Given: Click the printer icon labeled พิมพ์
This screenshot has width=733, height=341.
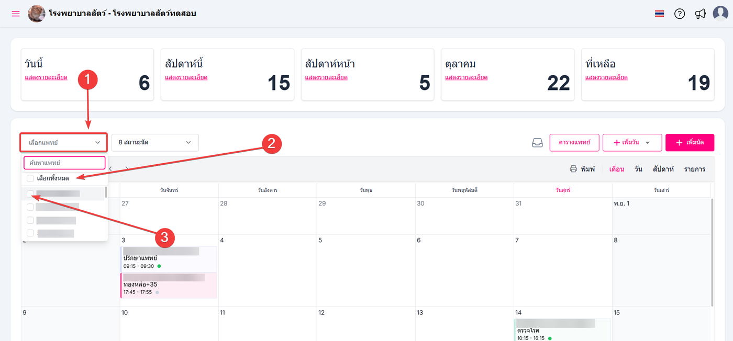Looking at the screenshot, I should tap(573, 169).
